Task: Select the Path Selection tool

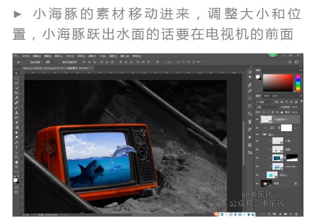Action: pyautogui.click(x=17, y=152)
